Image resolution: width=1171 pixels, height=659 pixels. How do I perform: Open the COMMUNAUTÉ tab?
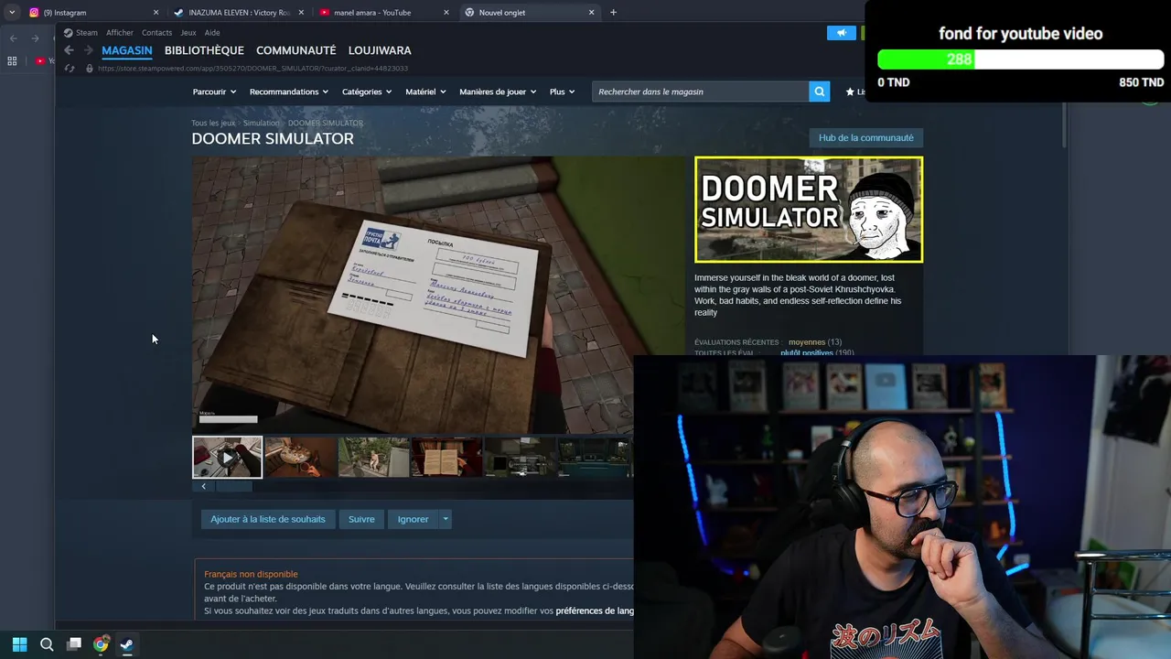point(296,50)
